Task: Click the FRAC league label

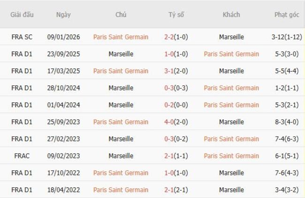Action: [22, 156]
